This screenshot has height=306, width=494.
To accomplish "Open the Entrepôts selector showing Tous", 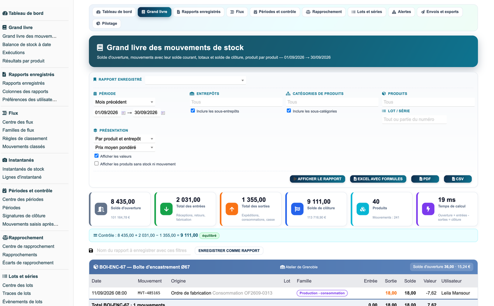I will (236, 102).
